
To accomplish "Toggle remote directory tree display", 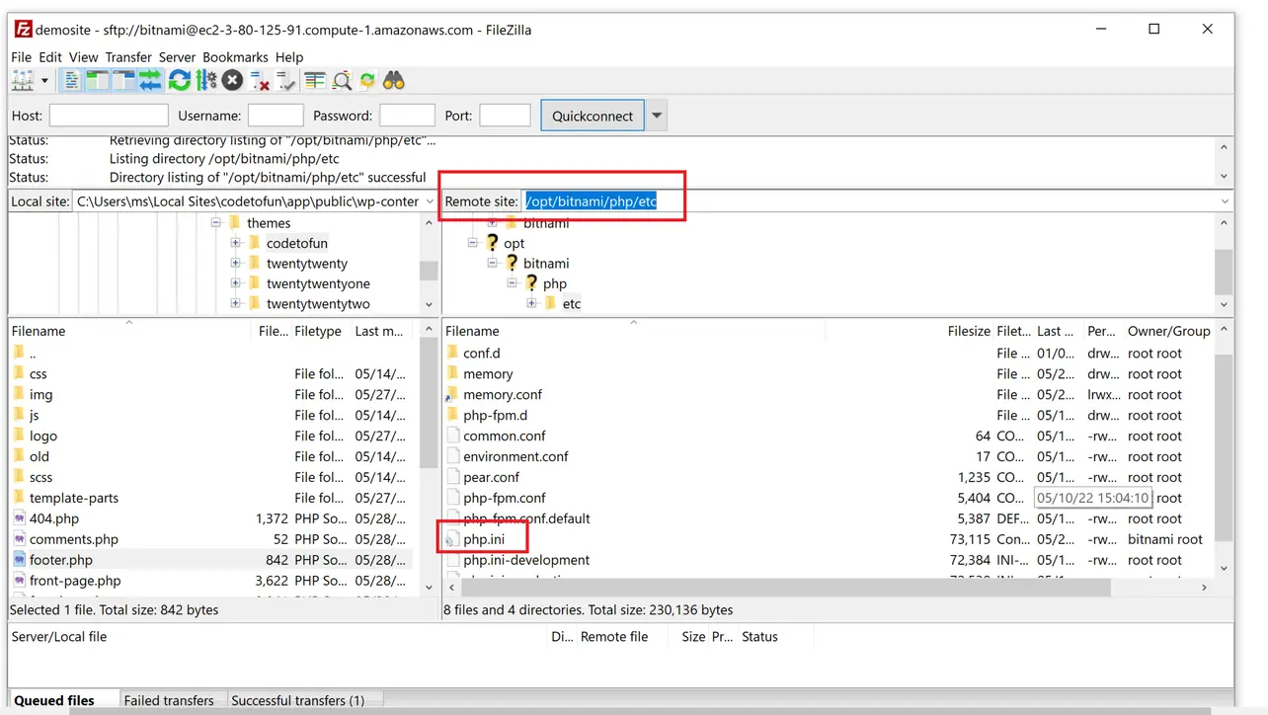I will click(123, 81).
